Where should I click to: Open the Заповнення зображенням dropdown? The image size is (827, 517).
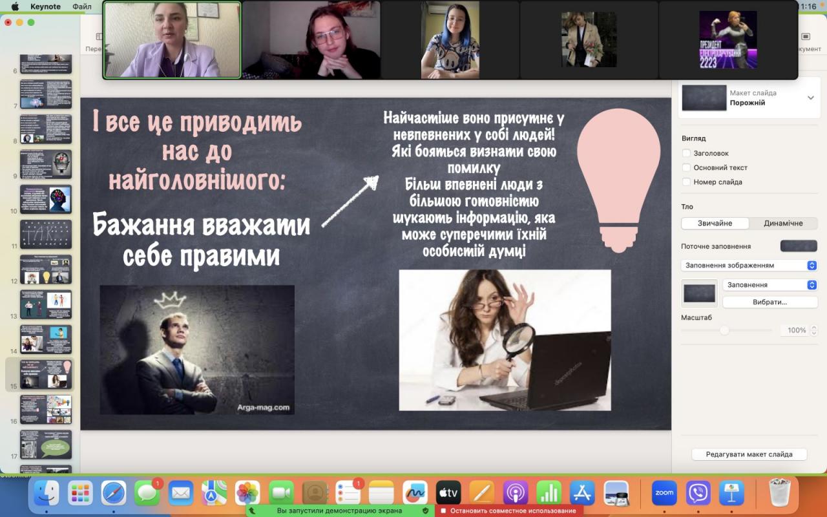click(749, 266)
